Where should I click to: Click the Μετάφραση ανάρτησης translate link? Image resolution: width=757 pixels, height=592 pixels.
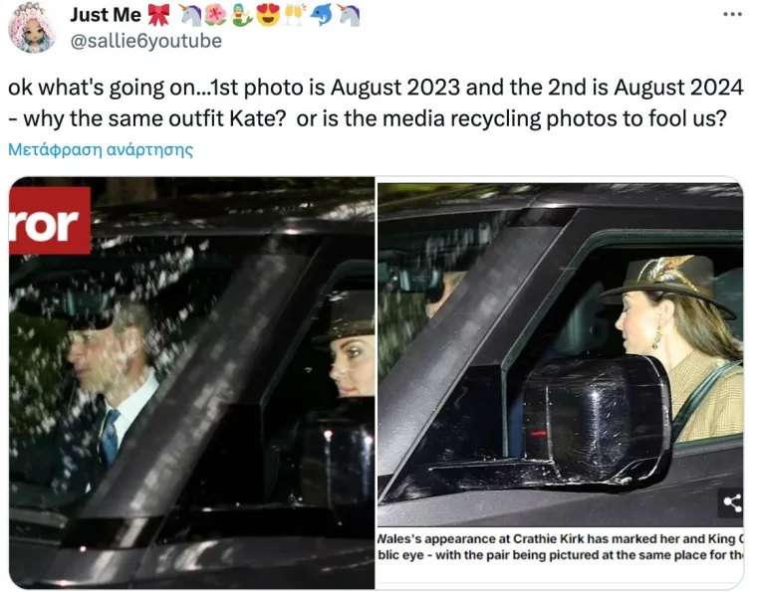(101, 149)
